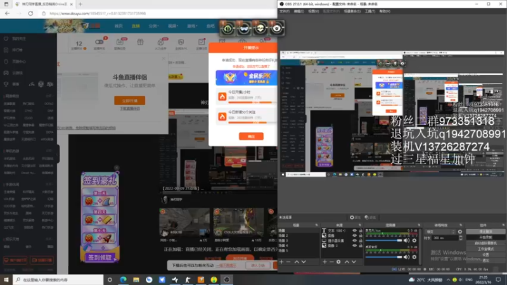Toggle lock on the 文本 source
This screenshot has height=285, width=507.
361,231
